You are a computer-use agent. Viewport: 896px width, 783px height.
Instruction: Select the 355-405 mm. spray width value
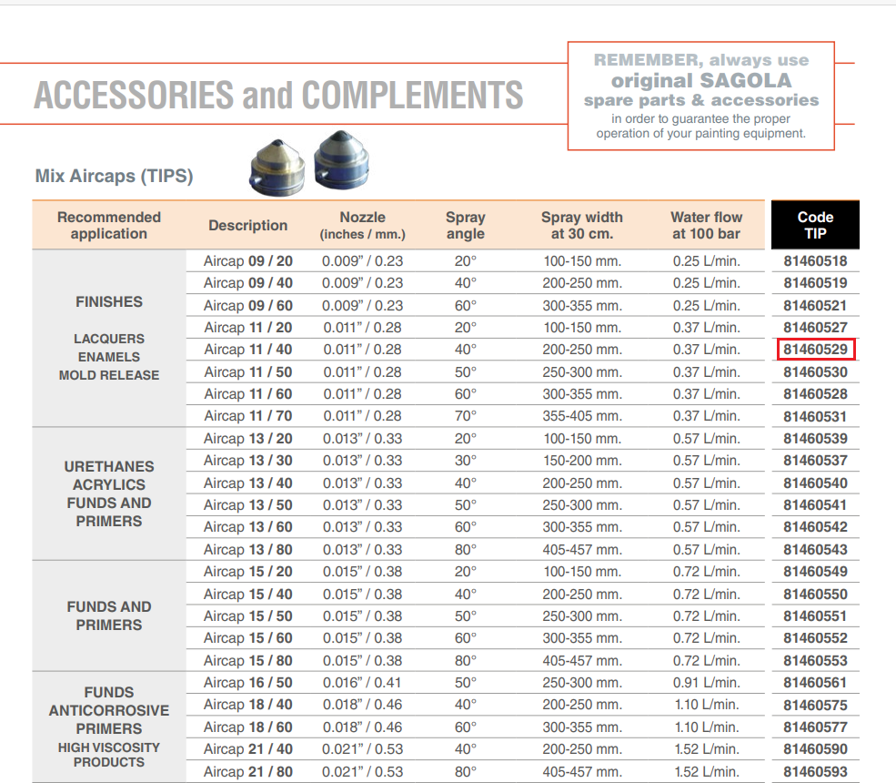582,416
